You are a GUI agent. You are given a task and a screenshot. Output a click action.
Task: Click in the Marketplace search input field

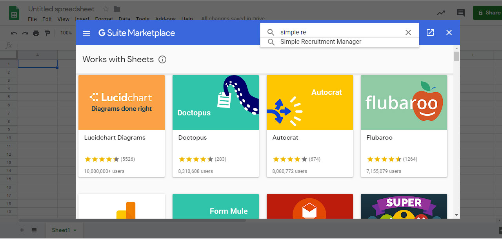(x=339, y=32)
